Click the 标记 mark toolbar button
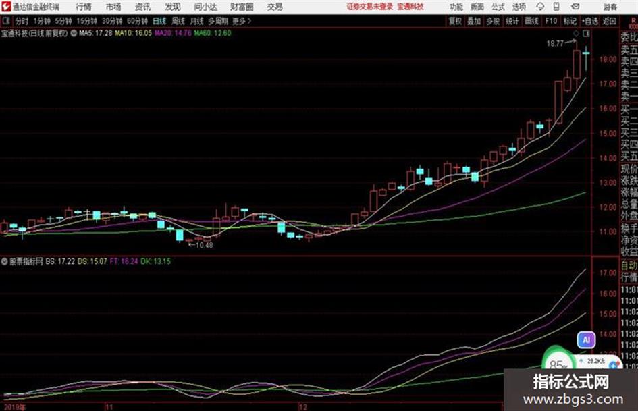The image size is (638, 411). click(x=570, y=21)
